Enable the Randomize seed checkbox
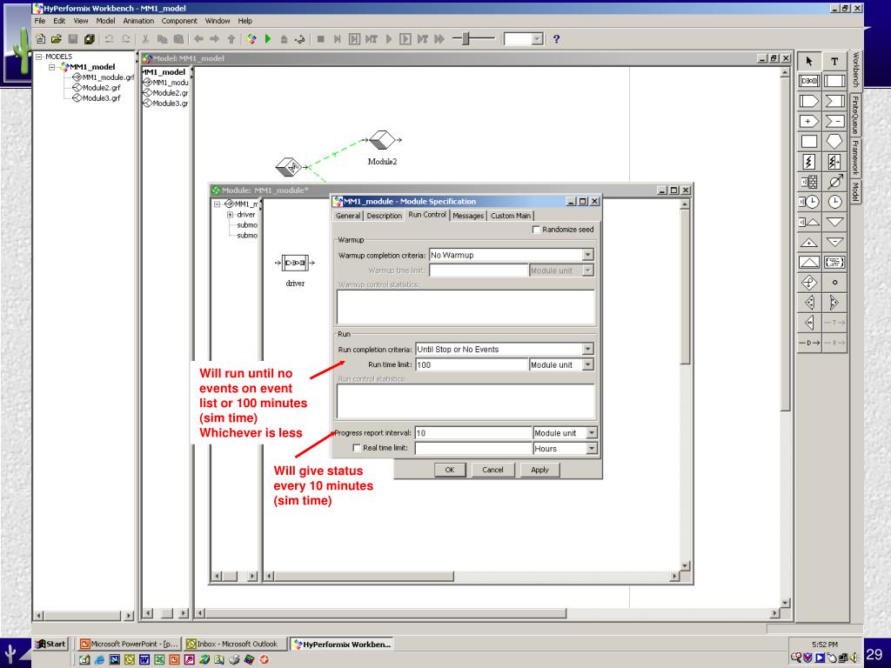Image resolution: width=891 pixels, height=668 pixels. [x=536, y=230]
